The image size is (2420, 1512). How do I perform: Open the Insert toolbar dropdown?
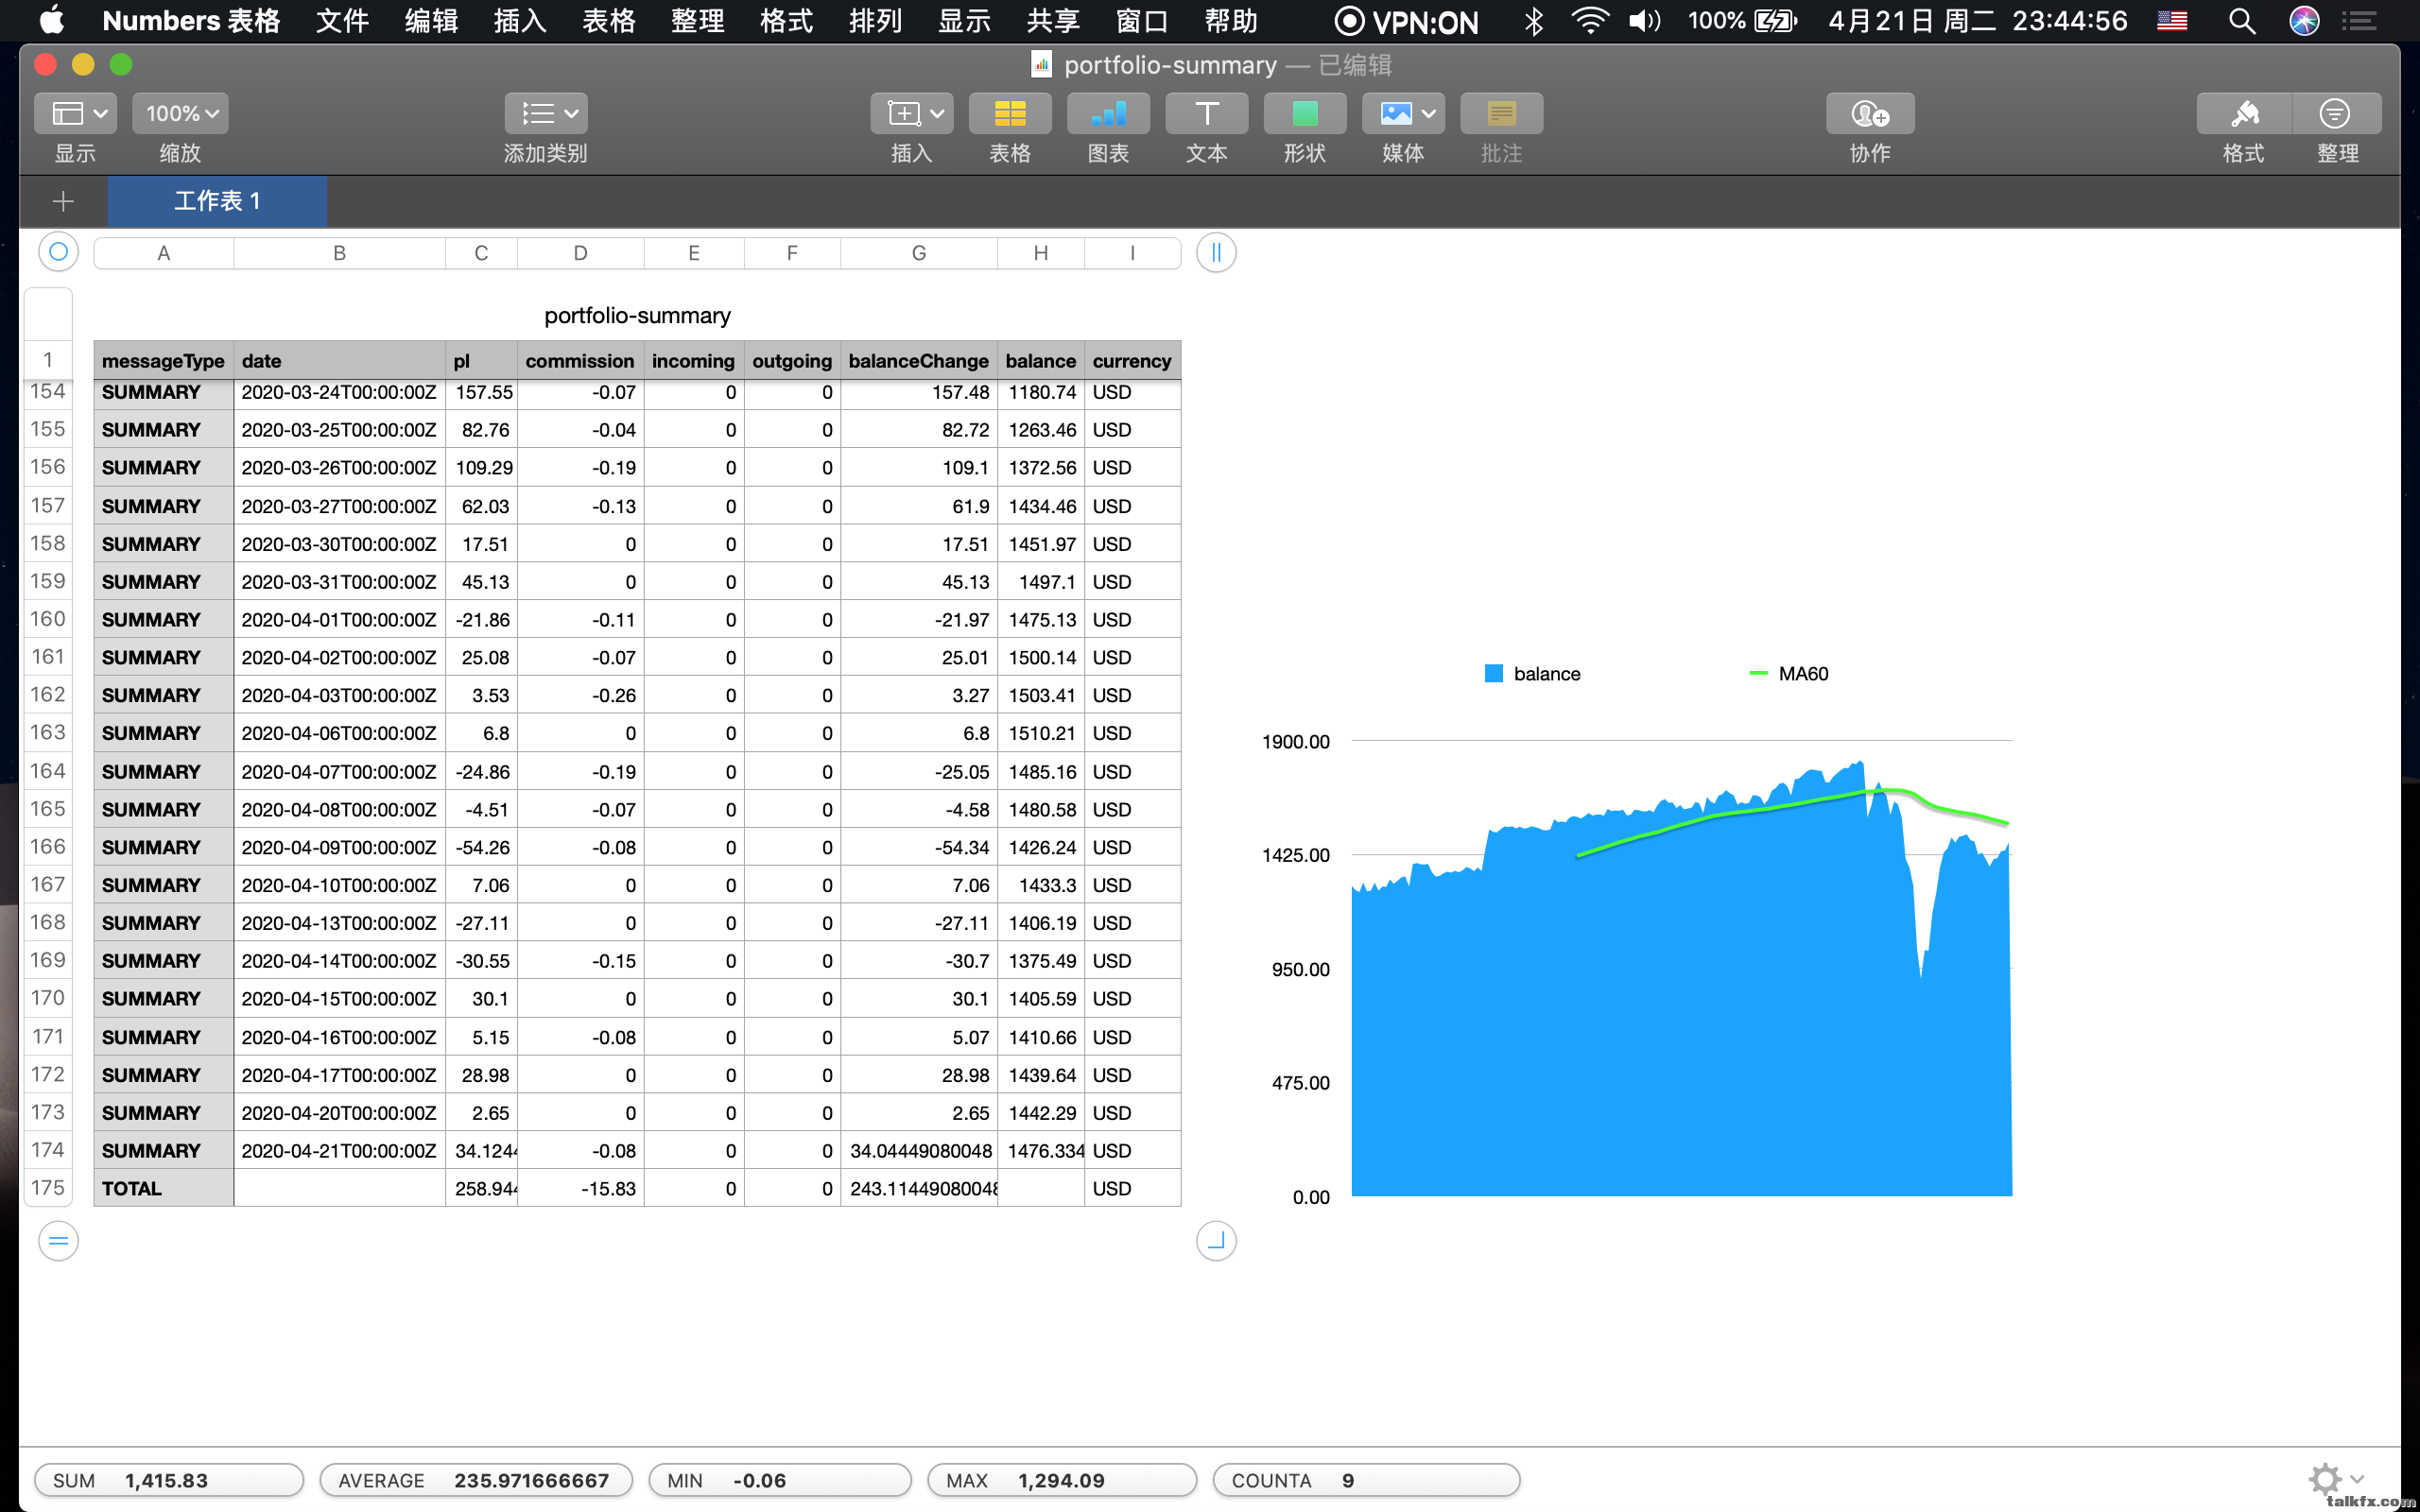911,113
